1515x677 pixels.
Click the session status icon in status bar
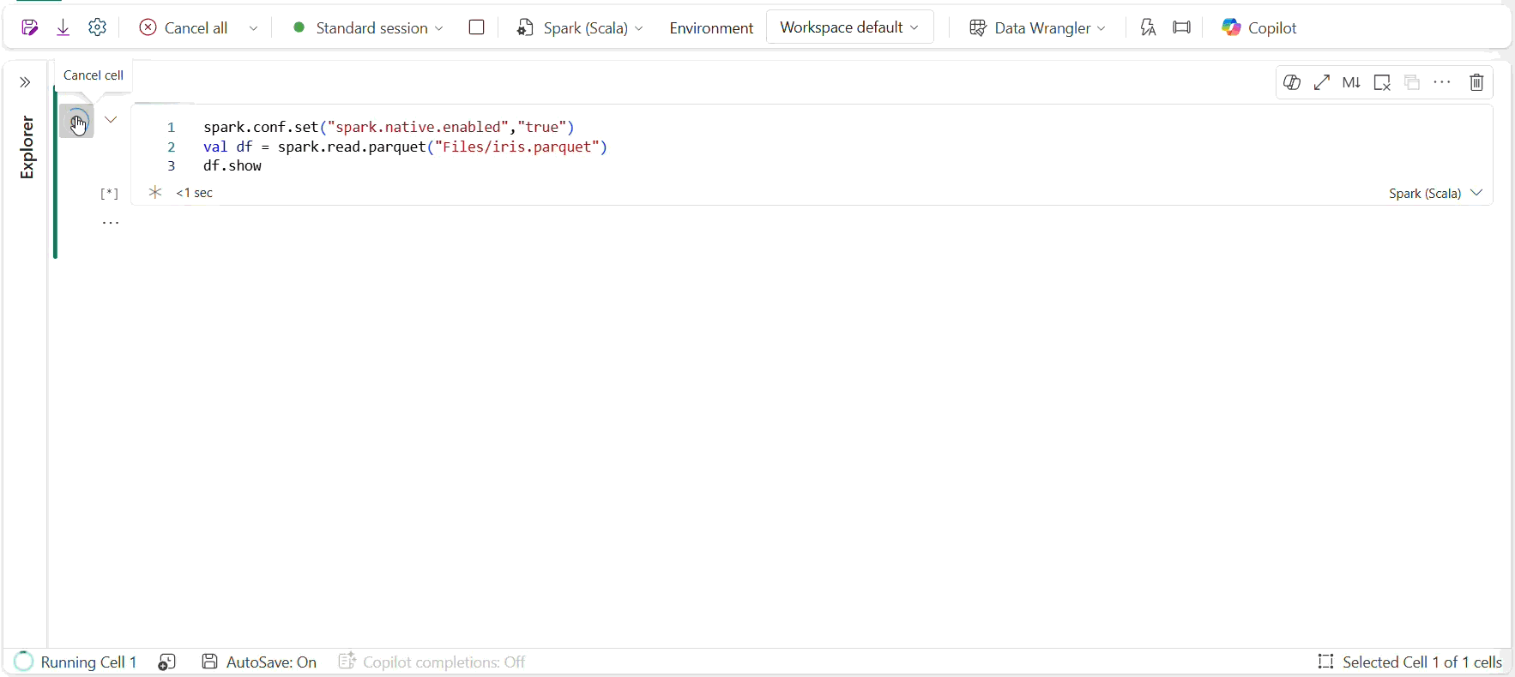(167, 662)
